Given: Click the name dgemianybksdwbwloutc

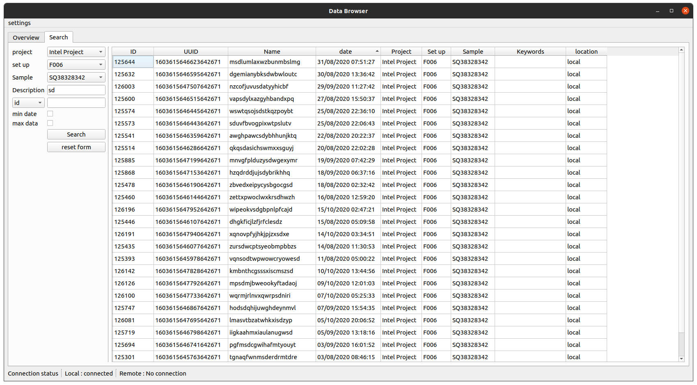Looking at the screenshot, I should click(272, 74).
